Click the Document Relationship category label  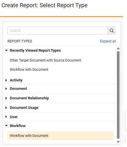tap(29, 98)
